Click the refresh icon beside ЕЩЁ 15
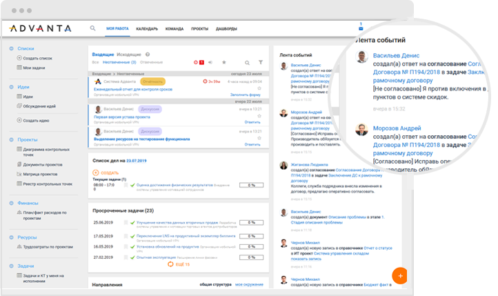 (x=170, y=264)
